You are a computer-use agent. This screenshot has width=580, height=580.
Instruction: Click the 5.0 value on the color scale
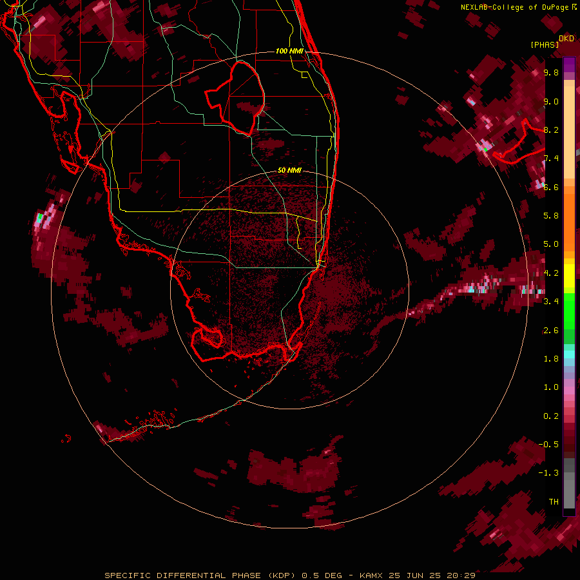(551, 244)
